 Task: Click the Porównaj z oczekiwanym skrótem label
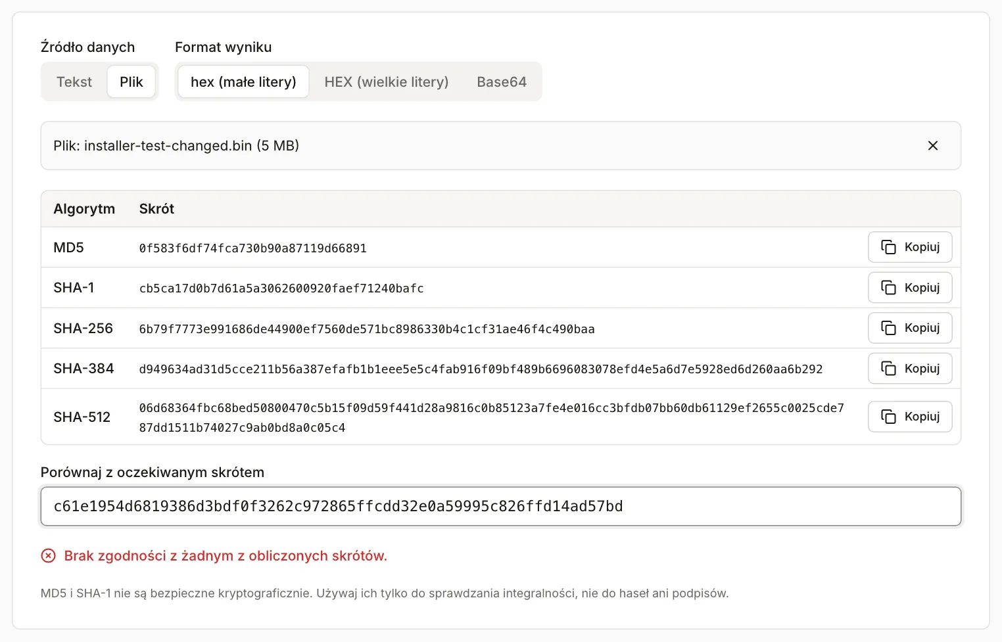click(x=153, y=472)
